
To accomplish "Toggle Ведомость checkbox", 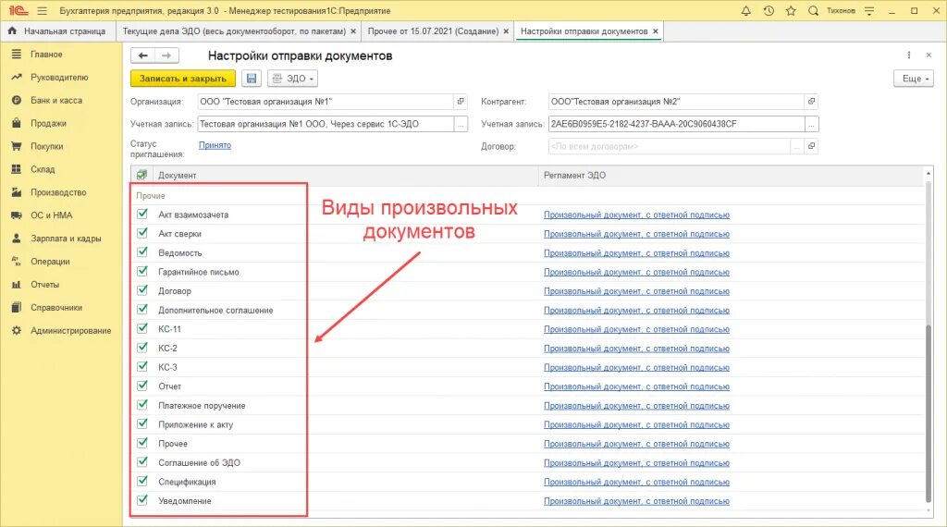I will 142,252.
